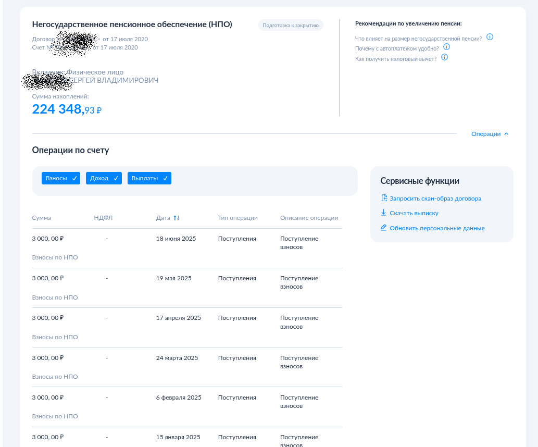The width and height of the screenshot is (538, 447).
Task: Click the Операции по счету heading
Action: pyautogui.click(x=70, y=150)
